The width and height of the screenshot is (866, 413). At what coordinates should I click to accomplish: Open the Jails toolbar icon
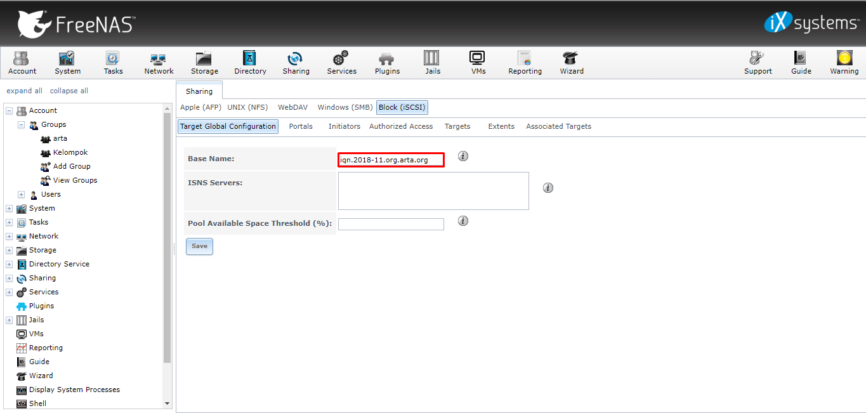coord(432,62)
